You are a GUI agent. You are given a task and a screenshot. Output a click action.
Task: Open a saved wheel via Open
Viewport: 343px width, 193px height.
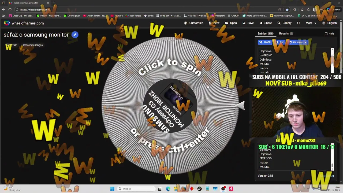231,23
